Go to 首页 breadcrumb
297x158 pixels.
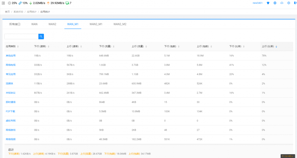click(7, 12)
